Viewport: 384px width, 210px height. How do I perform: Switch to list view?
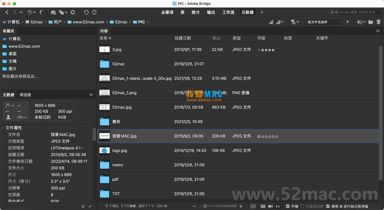278,206
